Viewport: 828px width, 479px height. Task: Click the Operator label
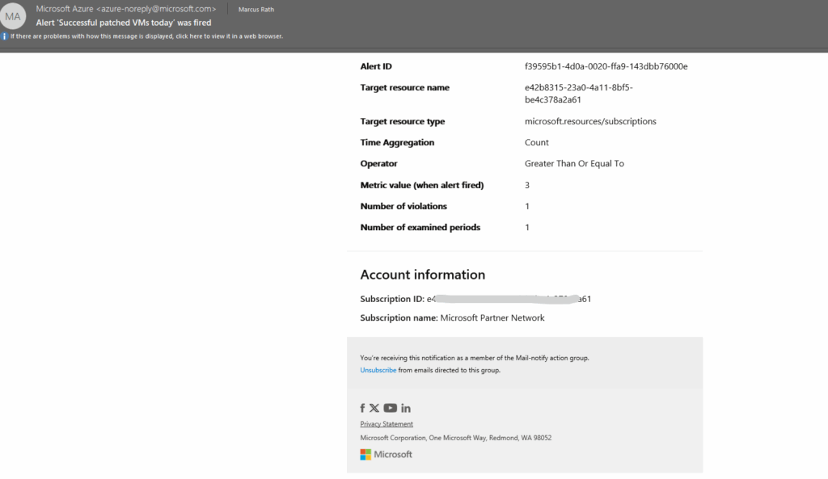pos(378,163)
